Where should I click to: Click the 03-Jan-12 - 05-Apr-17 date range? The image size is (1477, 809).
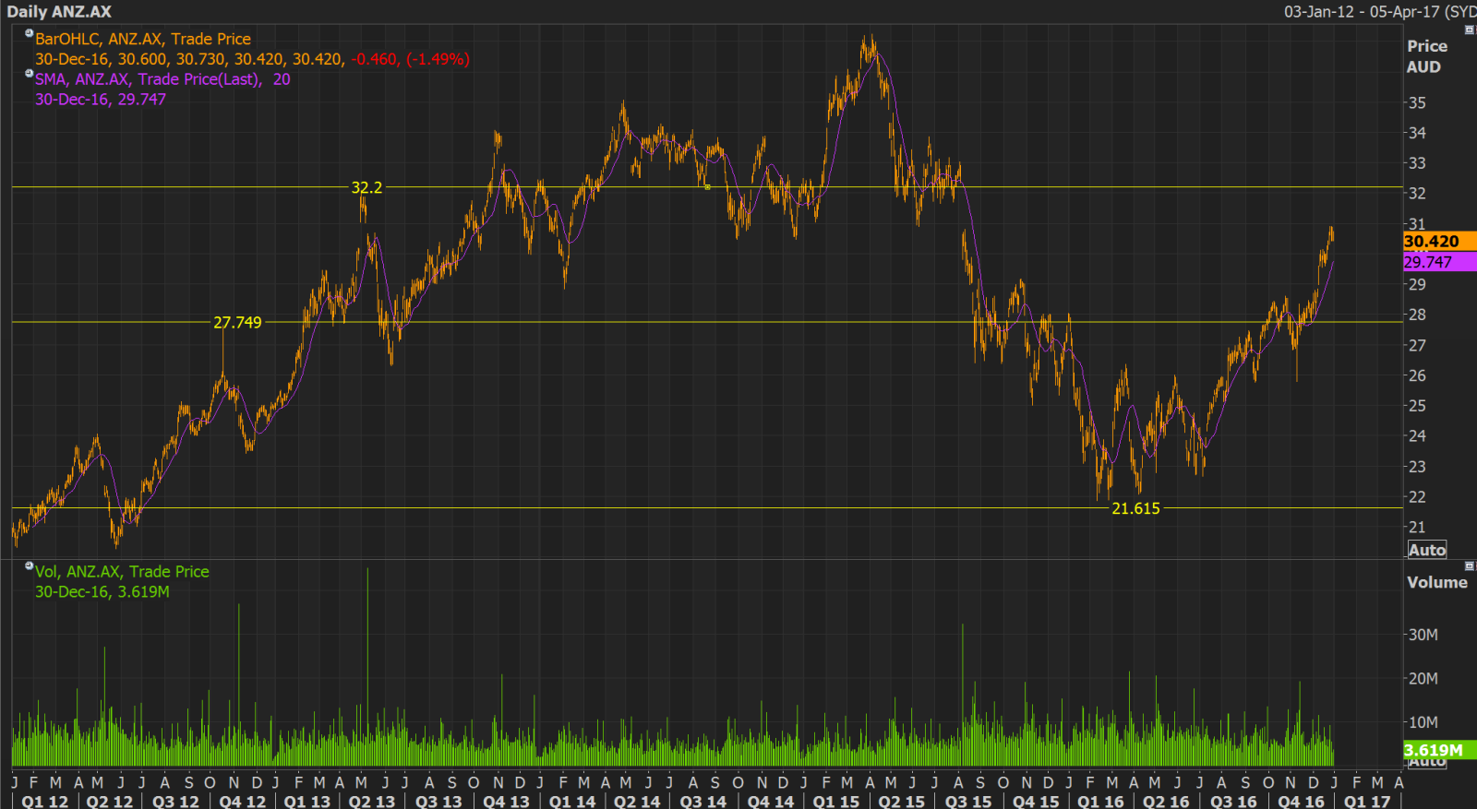1362,12
